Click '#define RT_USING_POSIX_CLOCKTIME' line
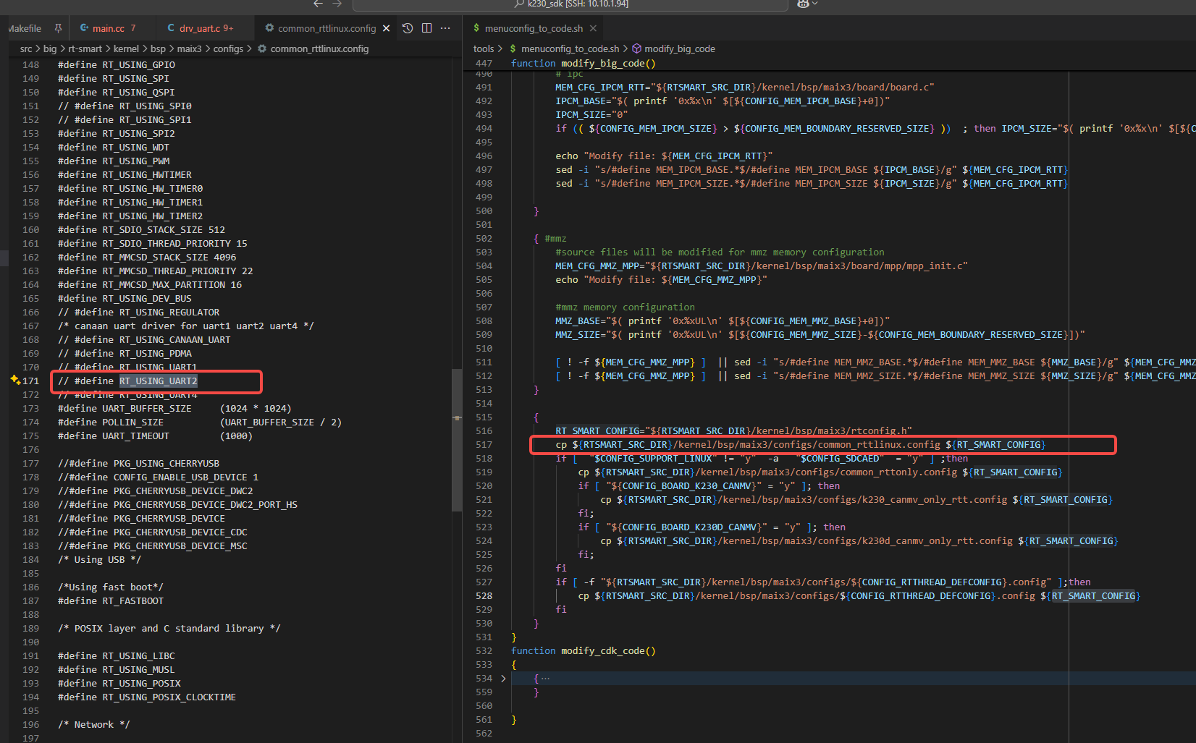This screenshot has height=743, width=1196. (x=147, y=697)
